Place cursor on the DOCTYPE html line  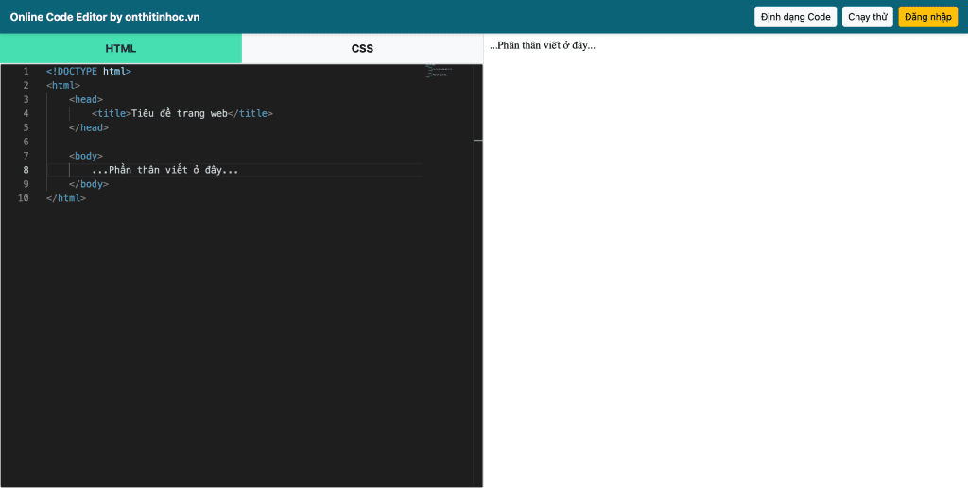pos(89,71)
